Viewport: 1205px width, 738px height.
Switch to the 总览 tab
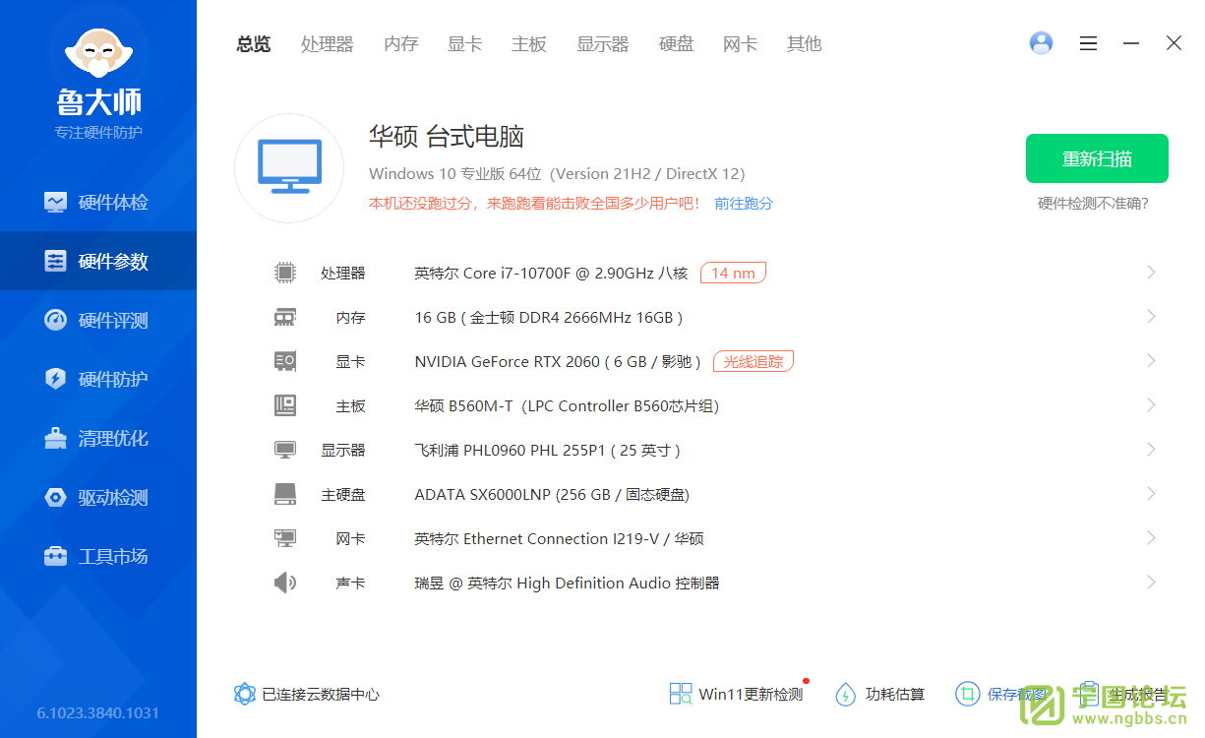pos(253,44)
